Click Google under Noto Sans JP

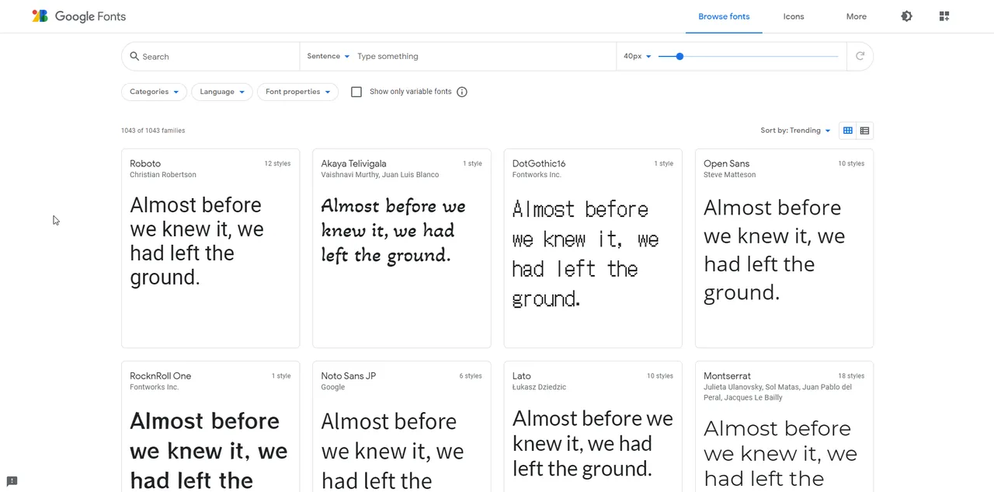tap(332, 387)
